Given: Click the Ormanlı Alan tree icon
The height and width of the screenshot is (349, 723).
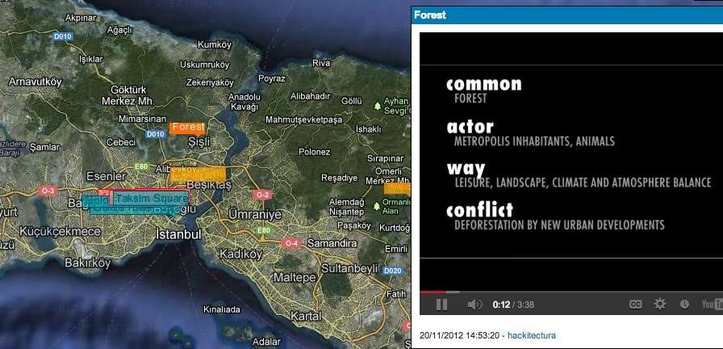Looking at the screenshot, I should coord(377,205).
